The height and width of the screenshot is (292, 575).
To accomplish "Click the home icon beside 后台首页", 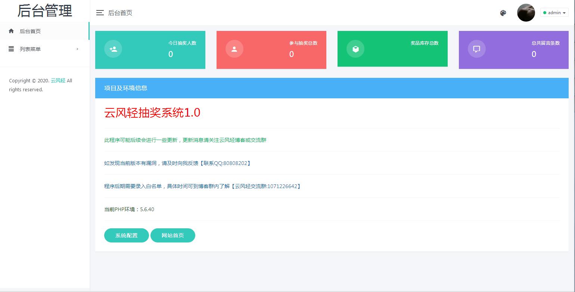I will [x=11, y=31].
